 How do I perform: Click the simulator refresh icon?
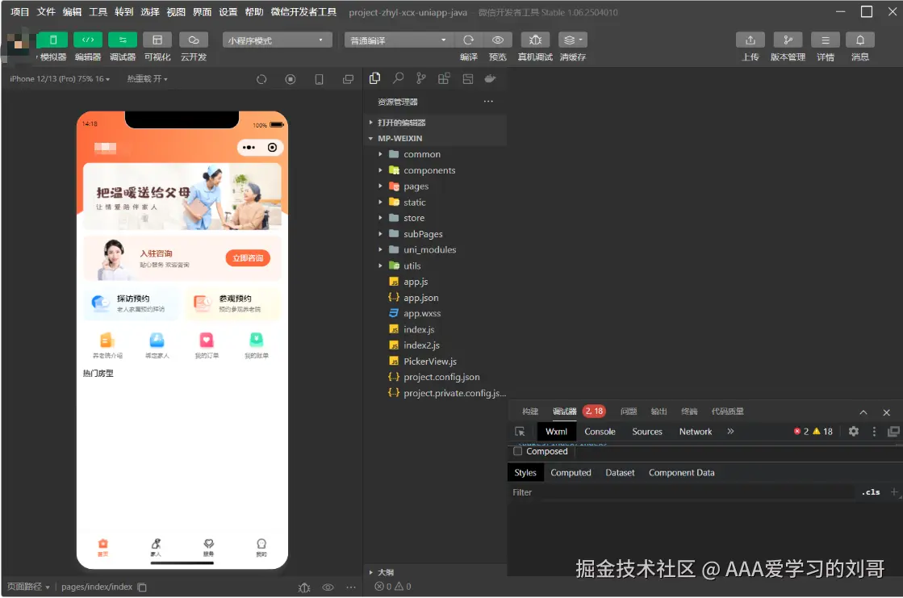click(x=261, y=80)
